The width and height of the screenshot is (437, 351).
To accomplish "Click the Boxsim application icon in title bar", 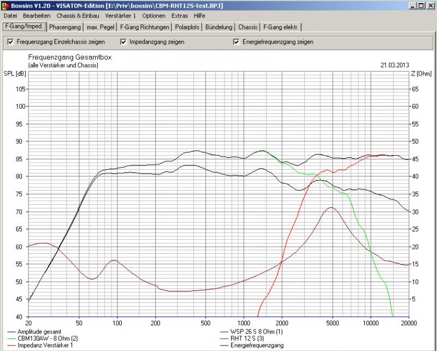I will tap(5, 5).
